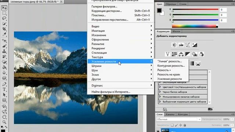Add a Levels adjustment
Viewport: 235px width, 132px height.
pos(181,45)
